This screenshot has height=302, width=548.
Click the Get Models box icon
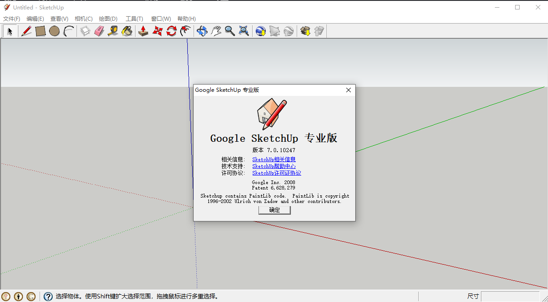305,31
